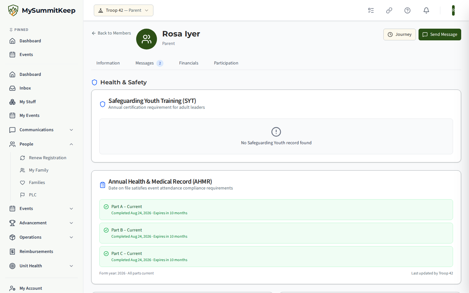Switch to the Information tab
Image resolution: width=469 pixels, height=293 pixels.
pyautogui.click(x=108, y=63)
